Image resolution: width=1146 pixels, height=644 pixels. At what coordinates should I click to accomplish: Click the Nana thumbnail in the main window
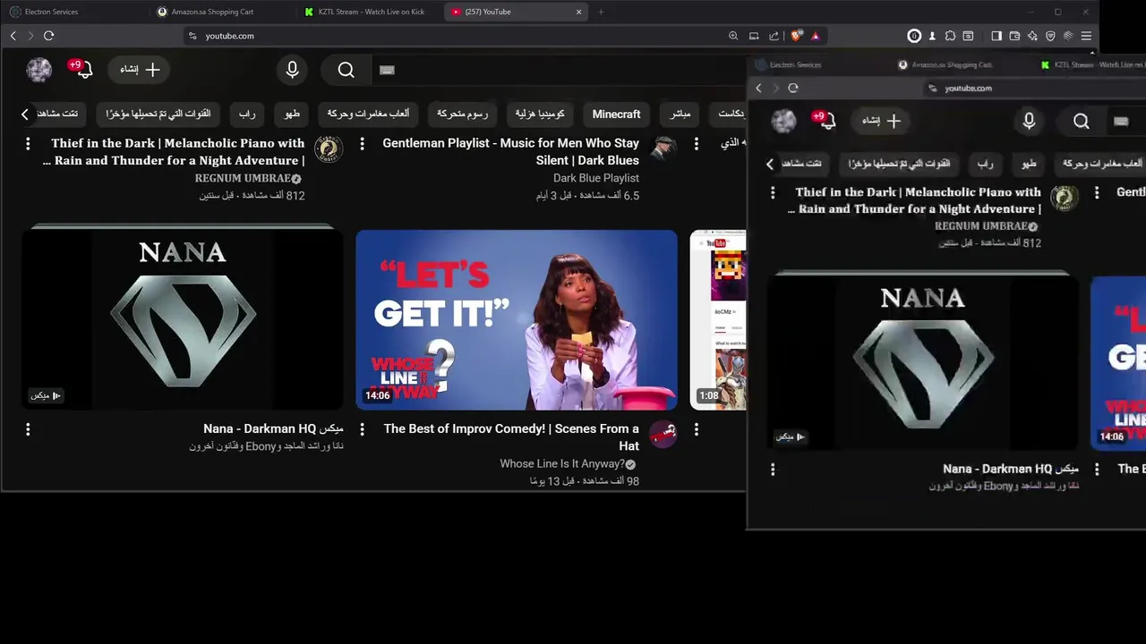pyautogui.click(x=183, y=319)
